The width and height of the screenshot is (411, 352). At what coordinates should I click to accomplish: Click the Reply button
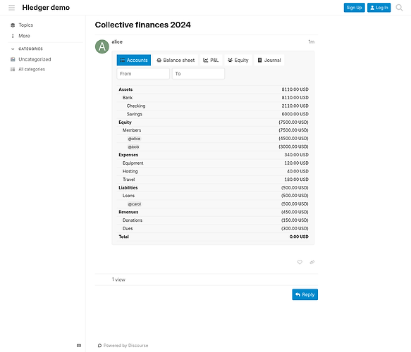(x=305, y=294)
